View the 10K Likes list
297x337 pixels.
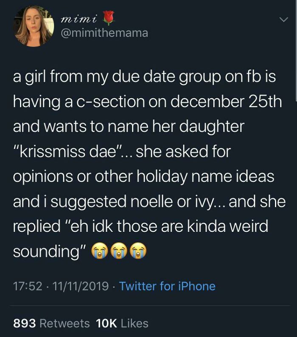pyautogui.click(x=122, y=323)
